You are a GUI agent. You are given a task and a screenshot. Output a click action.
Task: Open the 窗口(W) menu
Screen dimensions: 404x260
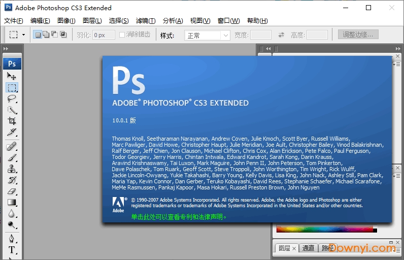pyautogui.click(x=228, y=21)
